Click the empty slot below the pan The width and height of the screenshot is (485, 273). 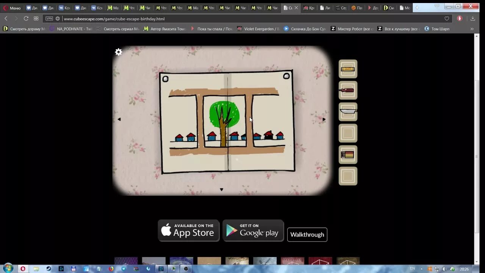tap(348, 133)
